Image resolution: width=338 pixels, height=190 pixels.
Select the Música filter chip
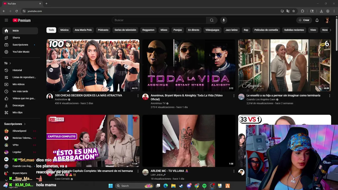64,30
